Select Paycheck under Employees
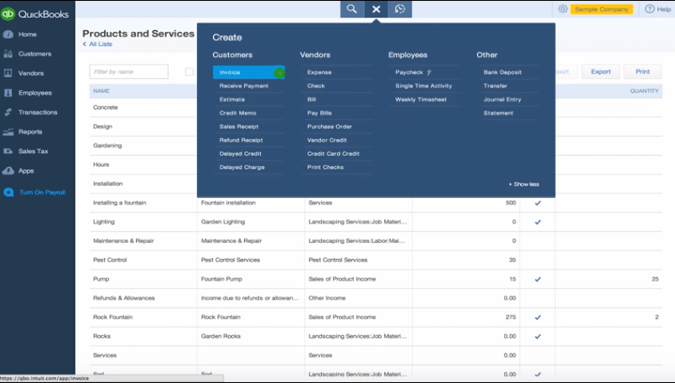The width and height of the screenshot is (675, 383). click(x=409, y=72)
